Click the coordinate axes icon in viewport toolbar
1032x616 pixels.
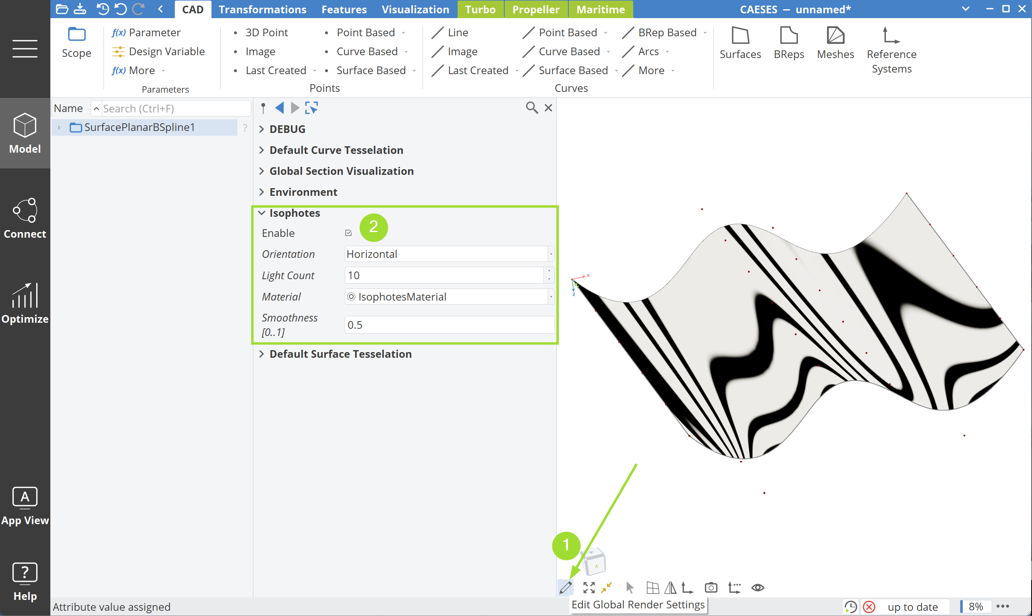pyautogui.click(x=687, y=587)
